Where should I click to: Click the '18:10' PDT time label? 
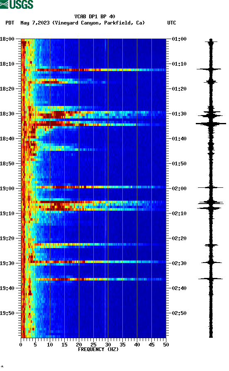point(7,64)
